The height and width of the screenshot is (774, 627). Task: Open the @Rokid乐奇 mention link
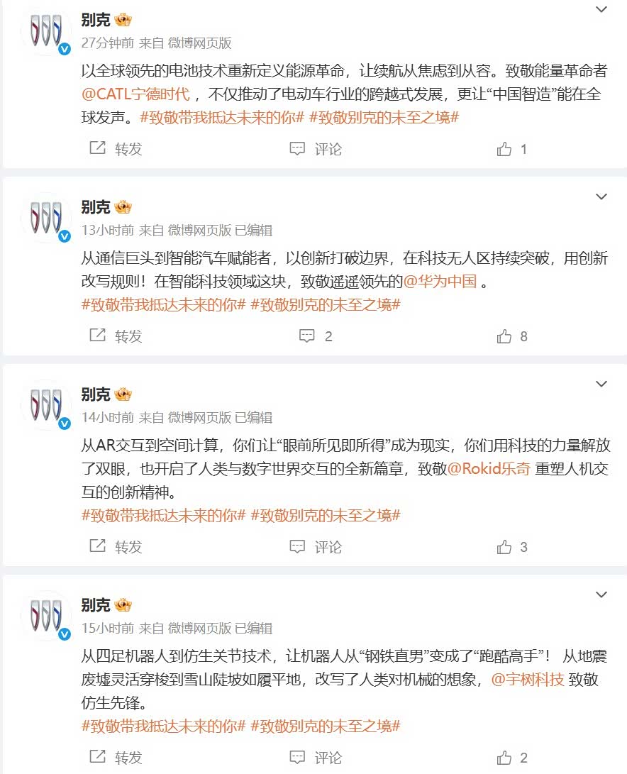(x=489, y=468)
